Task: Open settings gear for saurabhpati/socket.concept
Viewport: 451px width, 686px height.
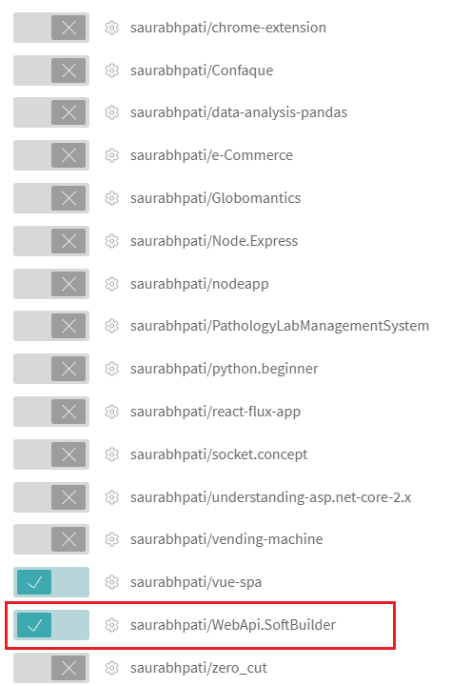Action: pyautogui.click(x=112, y=454)
